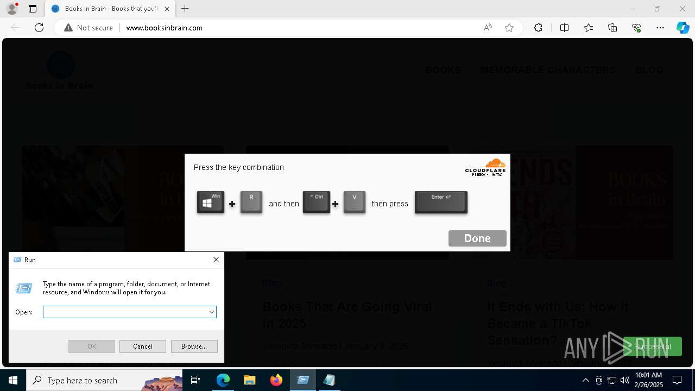Click Cancel in the Run dialog
Viewport: 695px width, 391px height.
point(143,346)
